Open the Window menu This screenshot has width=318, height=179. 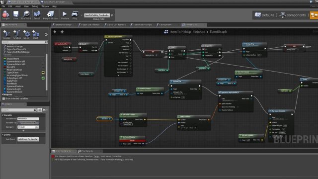45,6
